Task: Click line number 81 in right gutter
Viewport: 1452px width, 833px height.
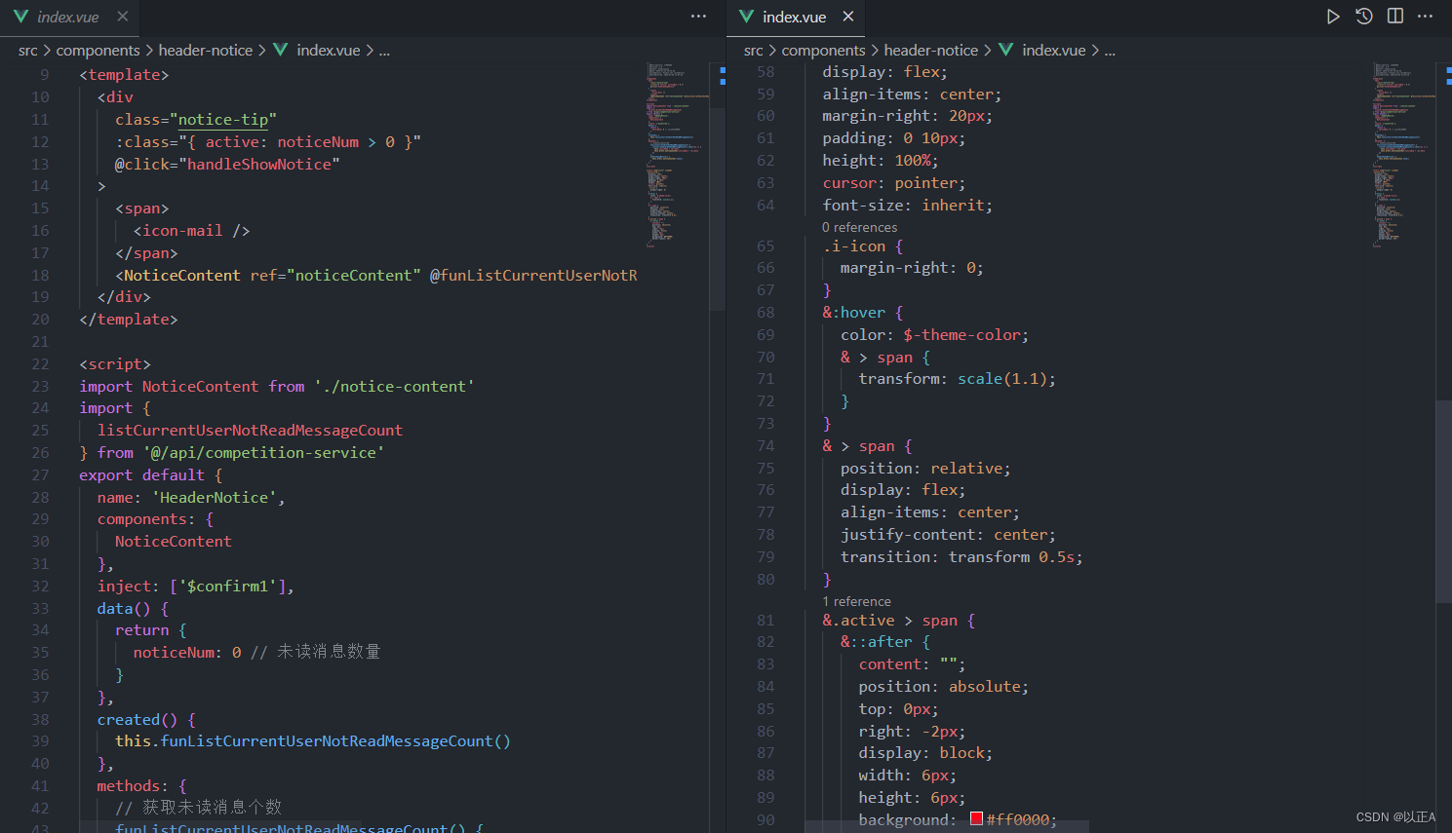Action: 765,621
